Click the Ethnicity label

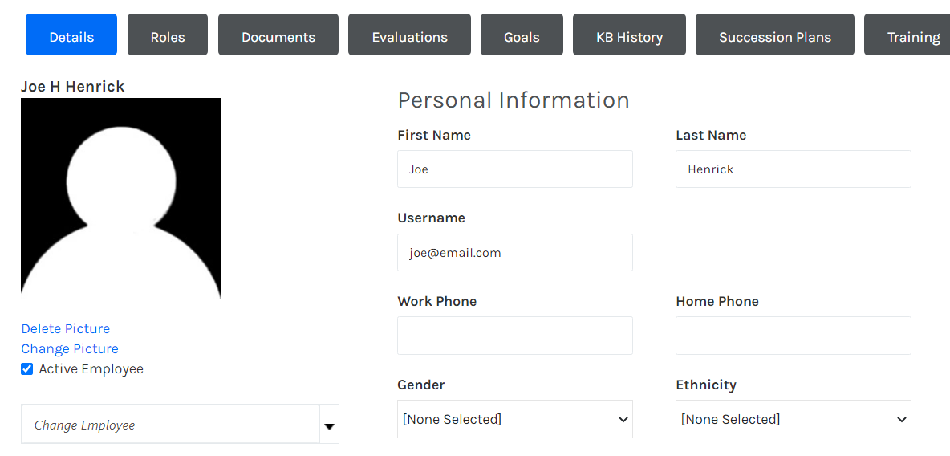[706, 385]
